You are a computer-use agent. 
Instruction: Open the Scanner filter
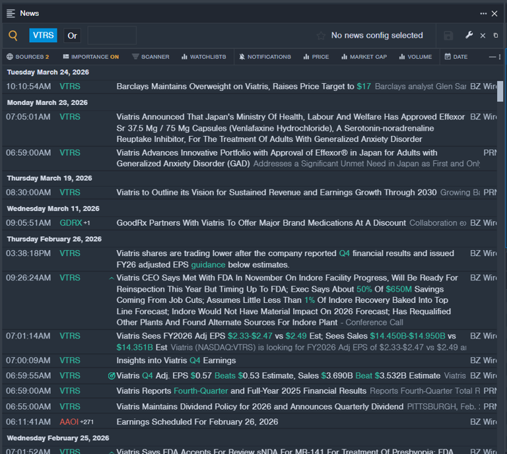click(151, 57)
